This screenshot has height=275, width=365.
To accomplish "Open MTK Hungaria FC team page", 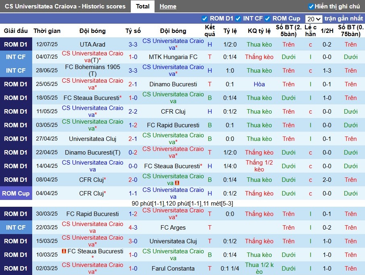I will [173, 57].
